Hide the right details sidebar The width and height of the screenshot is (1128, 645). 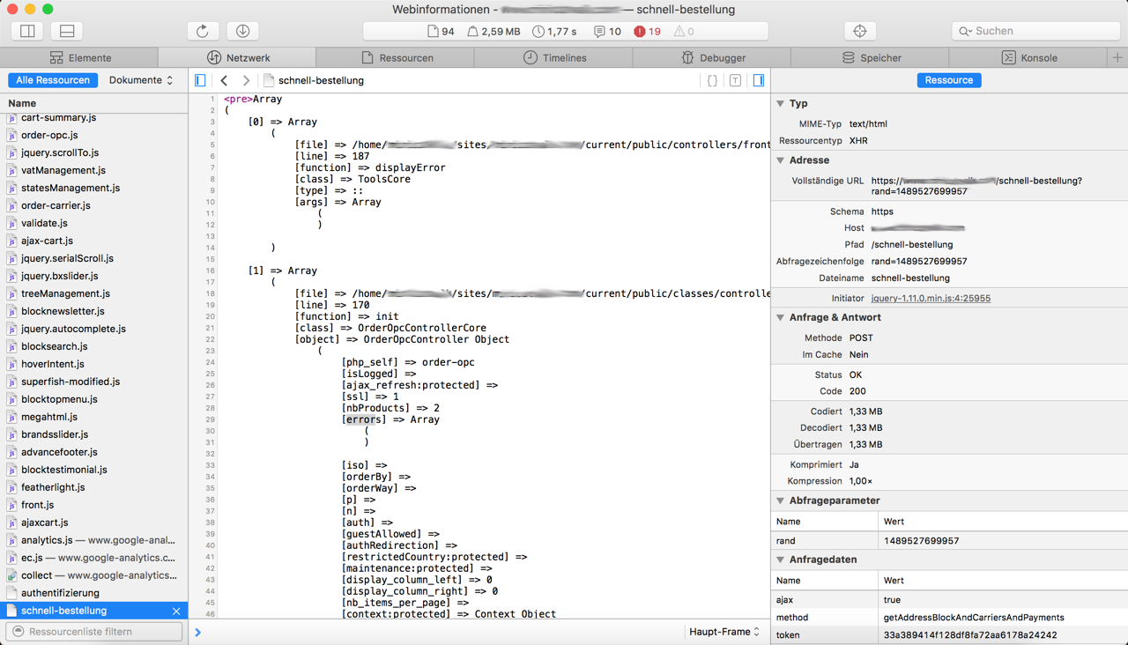pos(759,80)
